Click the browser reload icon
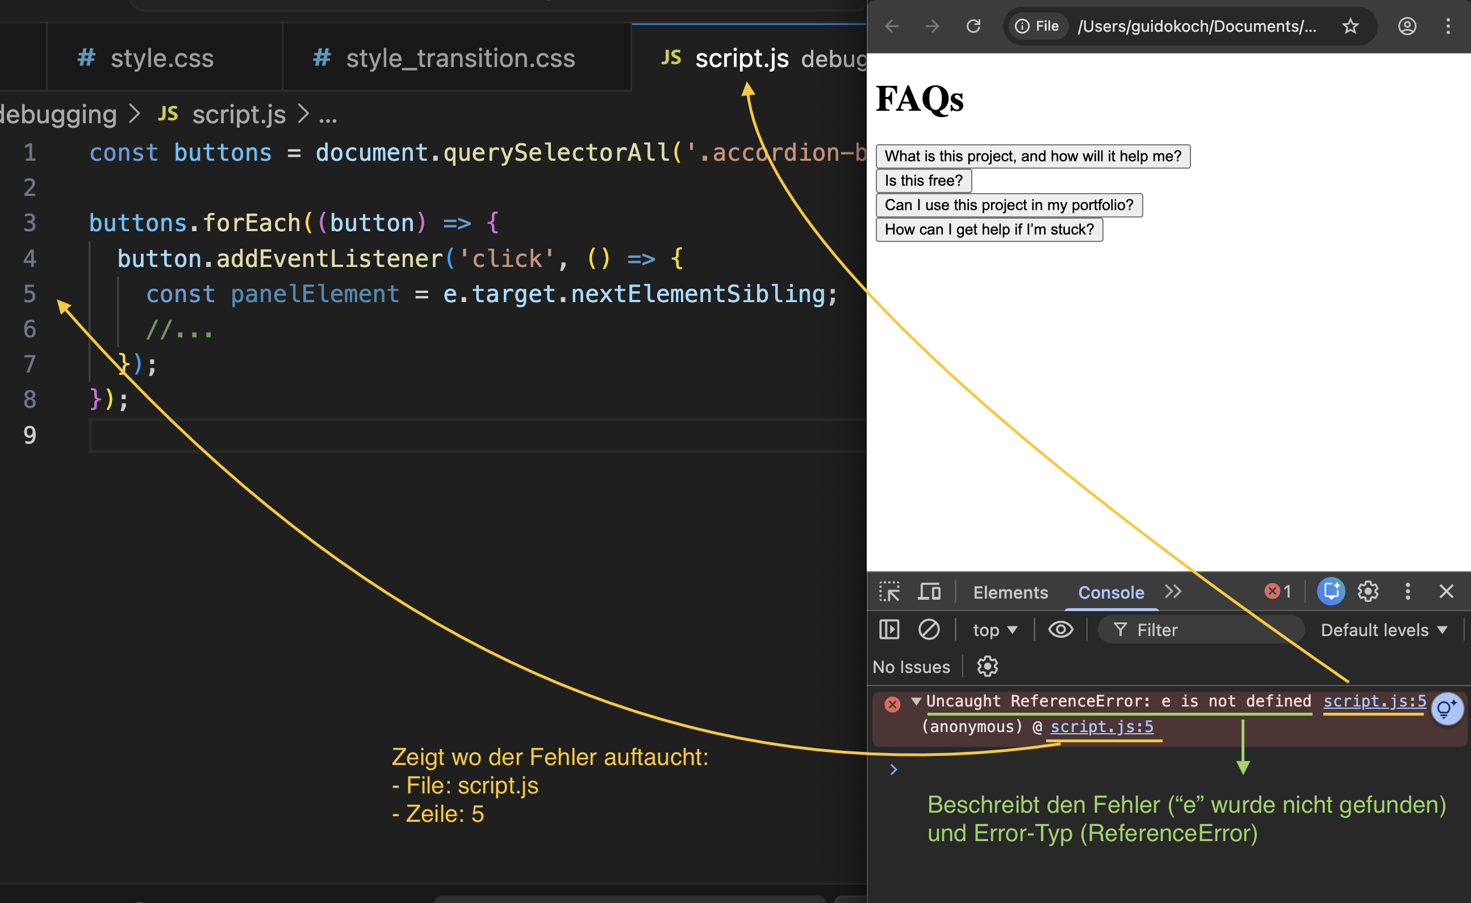This screenshot has height=903, width=1471. point(973,26)
